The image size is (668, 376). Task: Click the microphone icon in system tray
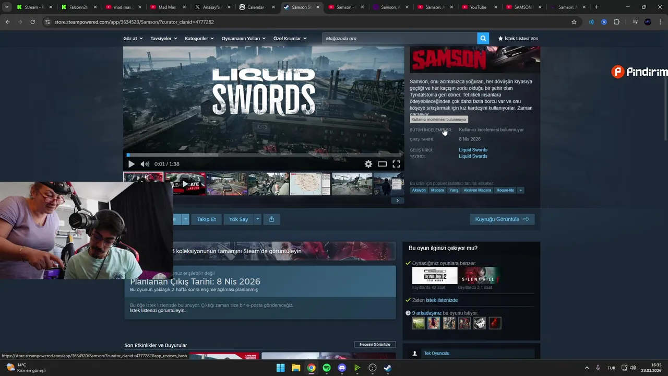[598, 368]
